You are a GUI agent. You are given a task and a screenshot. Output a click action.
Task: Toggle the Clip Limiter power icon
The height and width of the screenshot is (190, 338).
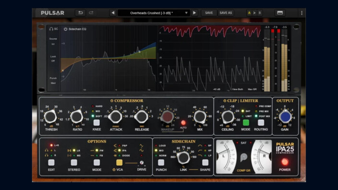click(225, 101)
